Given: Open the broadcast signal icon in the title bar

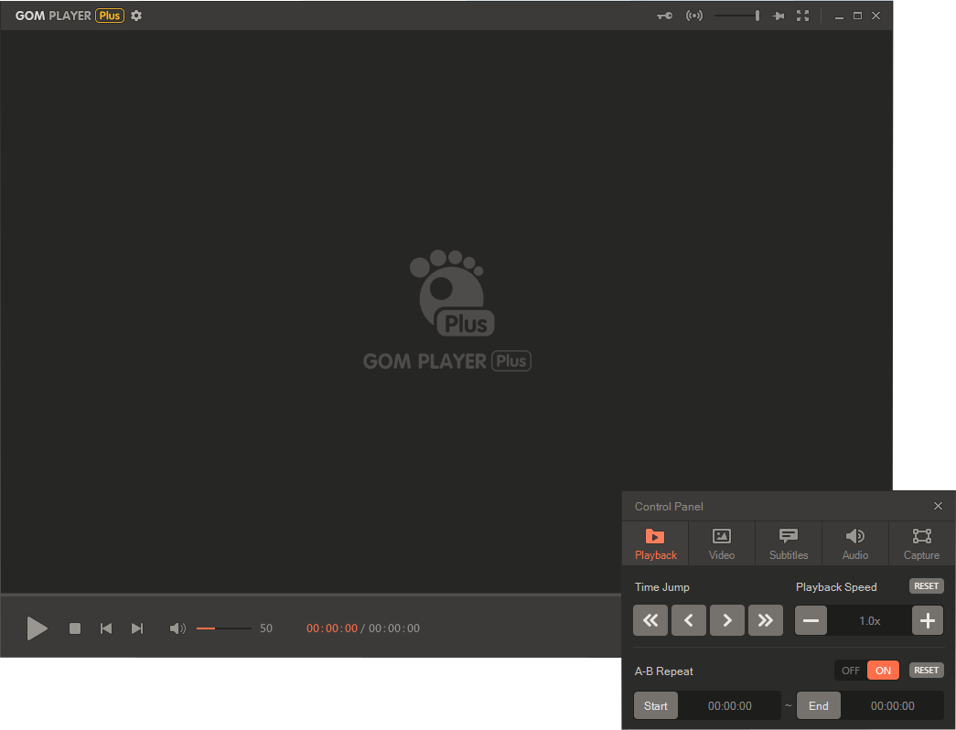Looking at the screenshot, I should click(x=693, y=16).
